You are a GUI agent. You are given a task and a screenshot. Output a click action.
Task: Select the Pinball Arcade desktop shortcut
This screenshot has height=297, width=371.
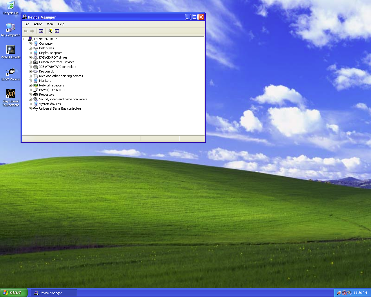[10, 52]
